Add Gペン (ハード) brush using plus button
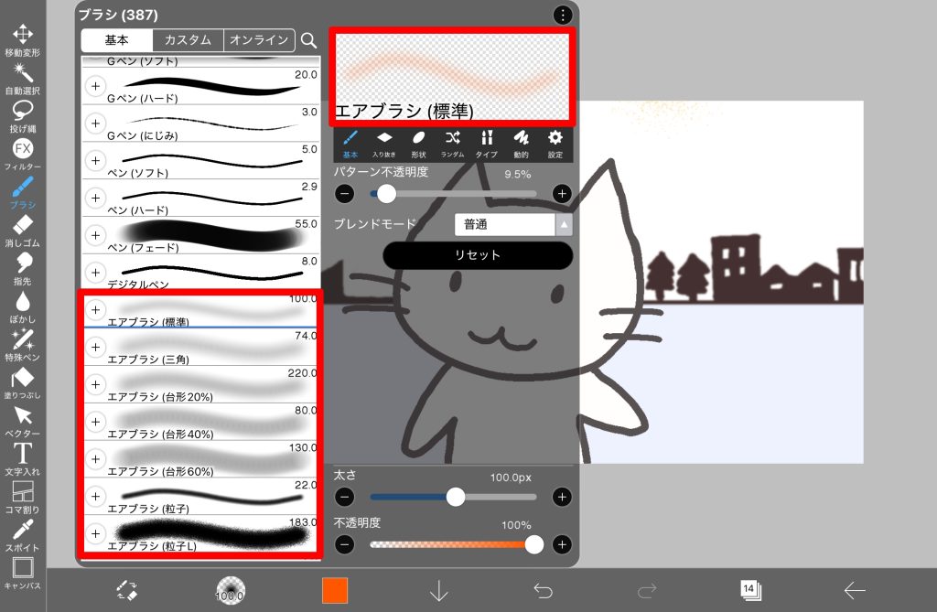The image size is (937, 612). [95, 86]
